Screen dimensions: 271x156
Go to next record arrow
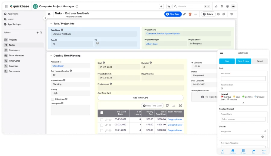pos(224,14)
